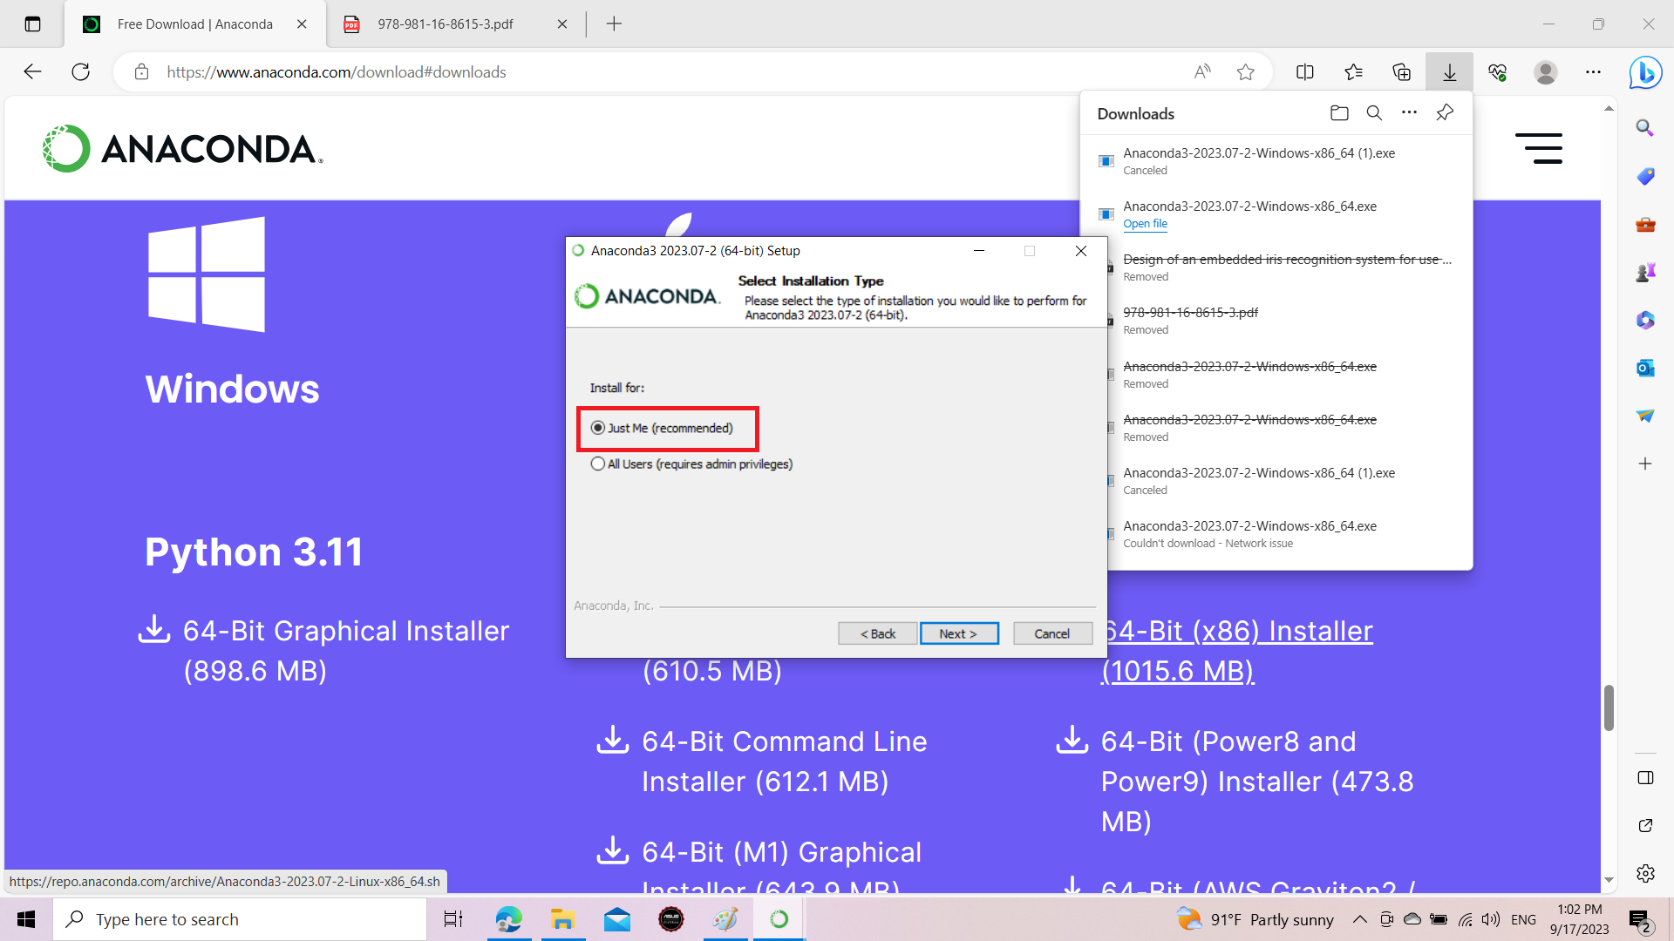Open the volume control in the system tray

pos(1491,919)
